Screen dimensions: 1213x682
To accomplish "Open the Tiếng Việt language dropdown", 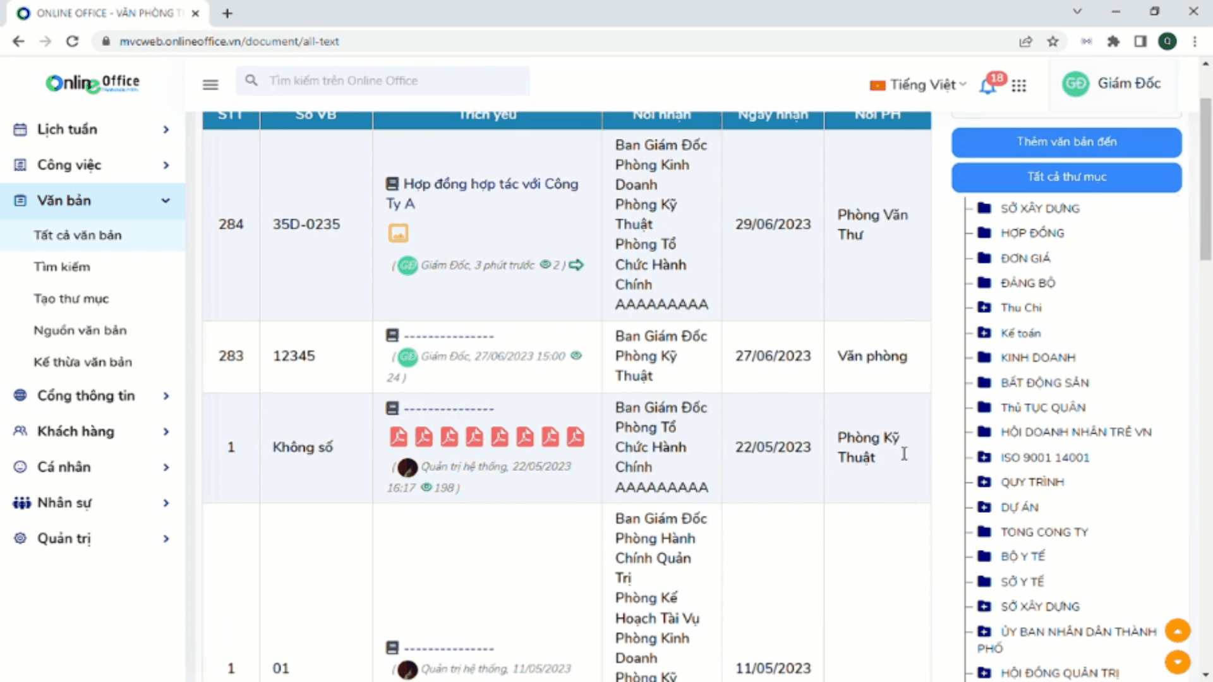I will pyautogui.click(x=919, y=85).
